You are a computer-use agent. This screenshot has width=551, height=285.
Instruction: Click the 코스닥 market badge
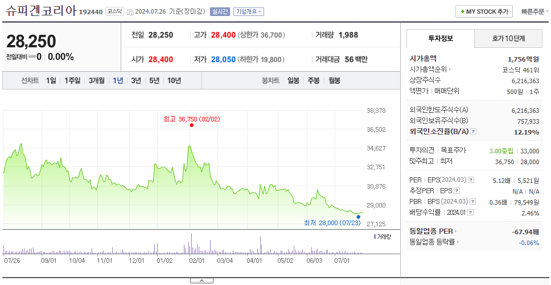114,11
